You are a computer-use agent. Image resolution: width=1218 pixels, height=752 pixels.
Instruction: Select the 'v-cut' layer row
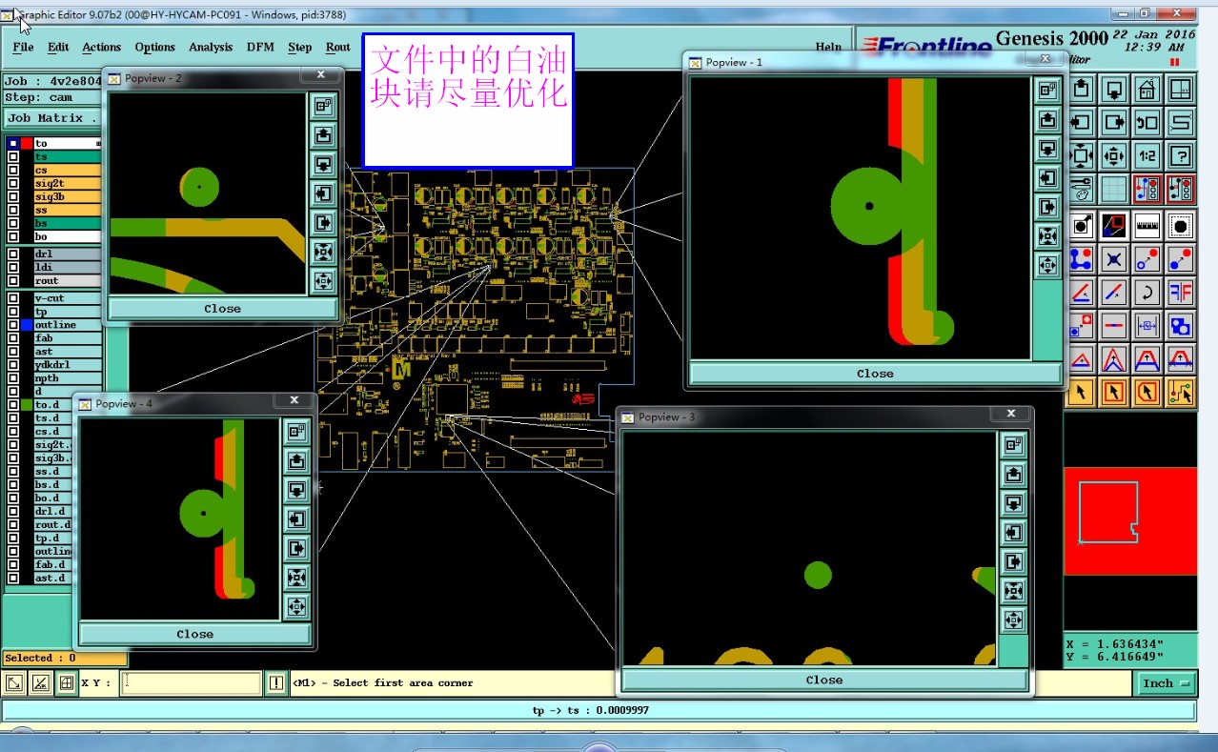67,298
